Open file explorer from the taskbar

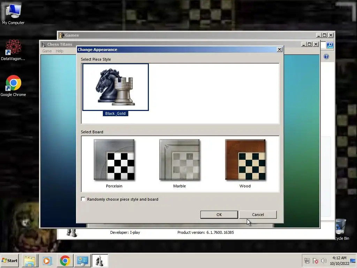pyautogui.click(x=30, y=261)
